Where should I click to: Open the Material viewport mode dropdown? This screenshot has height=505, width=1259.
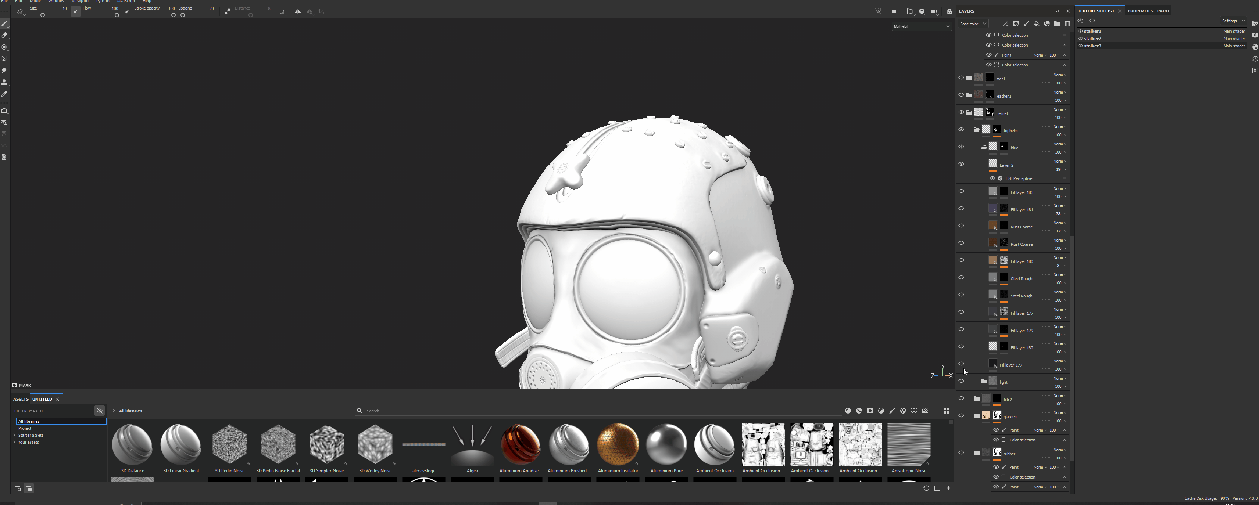(x=921, y=27)
